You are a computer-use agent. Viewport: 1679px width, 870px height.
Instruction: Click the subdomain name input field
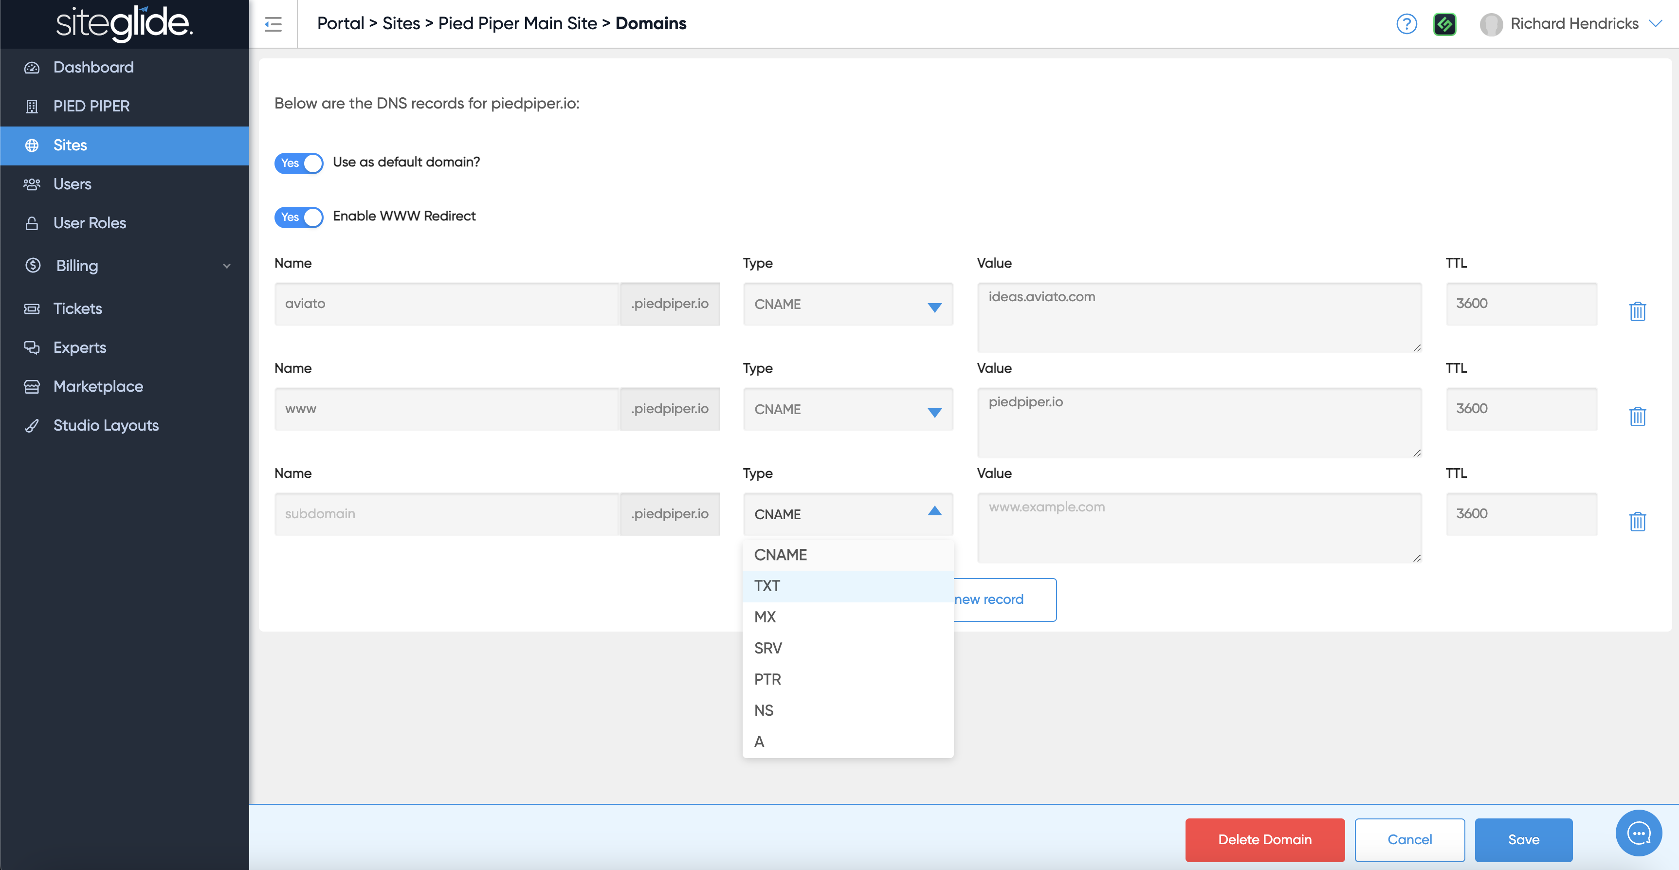point(446,514)
